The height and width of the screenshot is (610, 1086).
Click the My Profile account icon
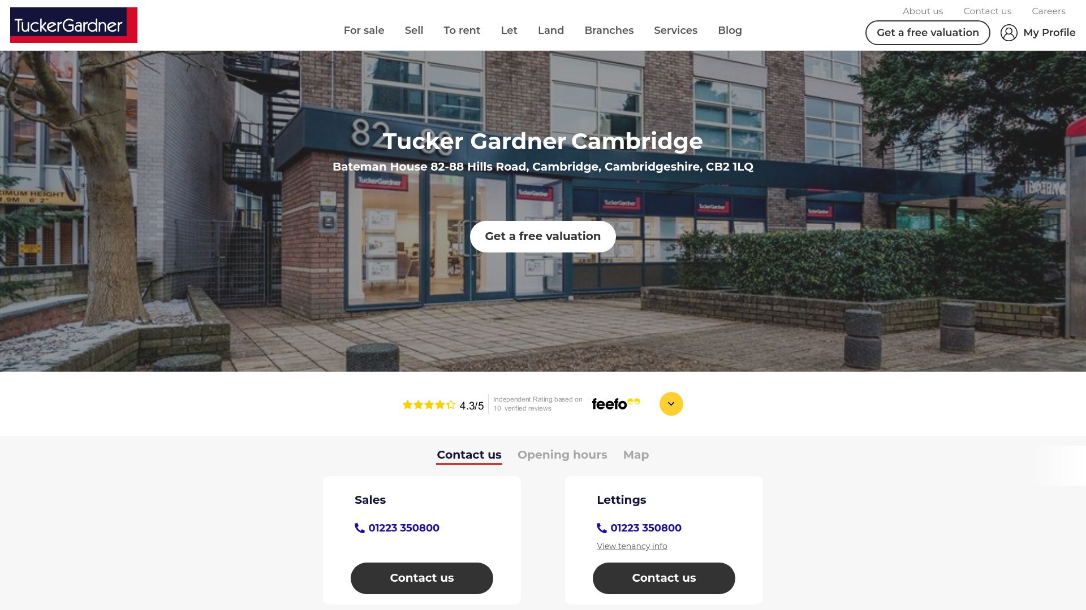pyautogui.click(x=1009, y=33)
